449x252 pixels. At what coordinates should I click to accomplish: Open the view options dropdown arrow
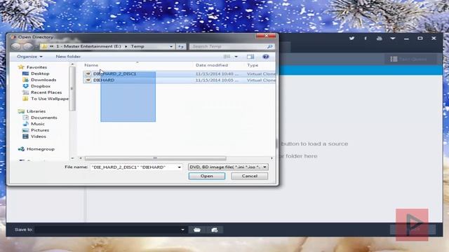coord(236,57)
